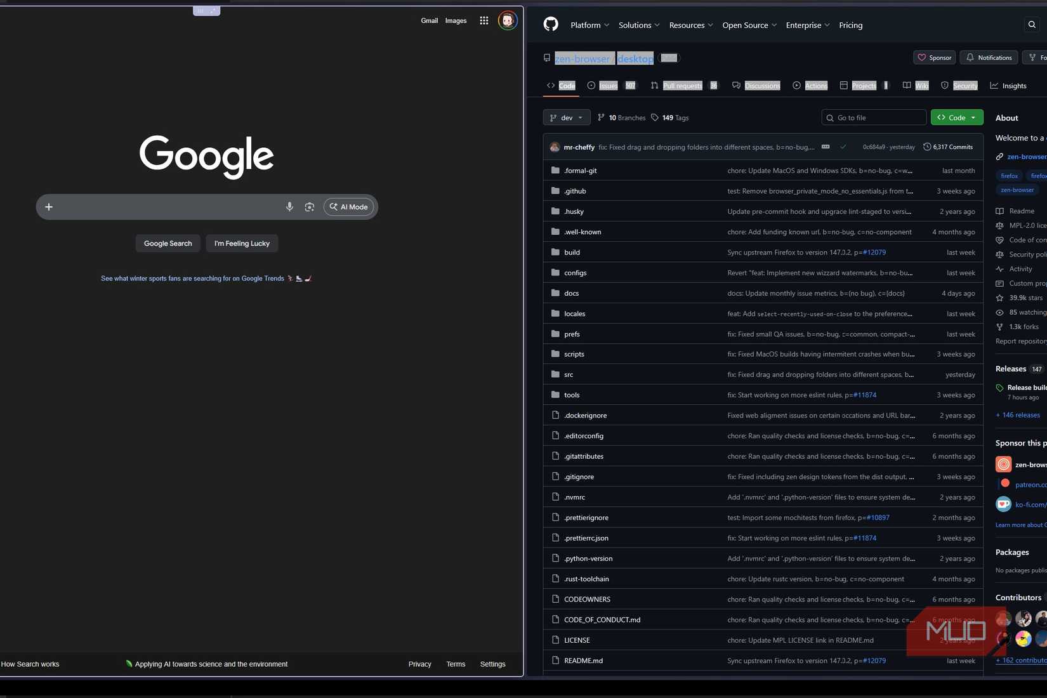Click the AI Mode button
Image resolution: width=1047 pixels, height=698 pixels.
349,207
